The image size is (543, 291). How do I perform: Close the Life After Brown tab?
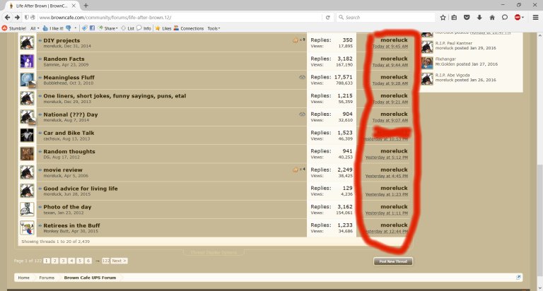pyautogui.click(x=74, y=6)
